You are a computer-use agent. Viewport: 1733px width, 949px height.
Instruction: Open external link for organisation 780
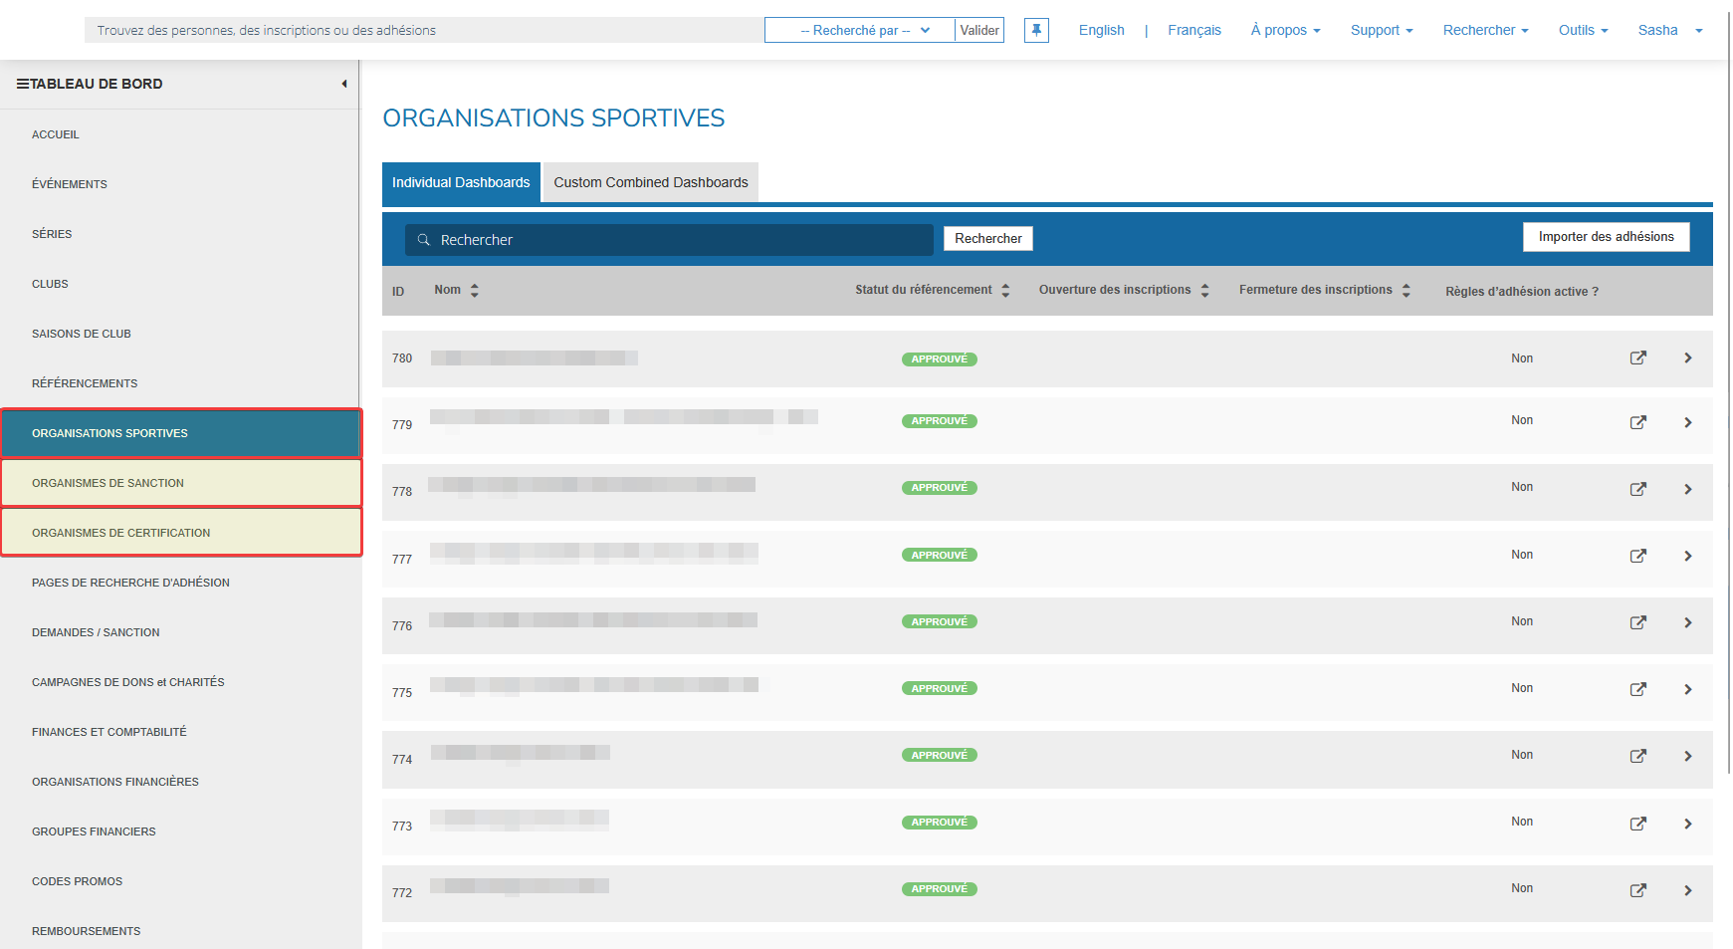pos(1638,357)
